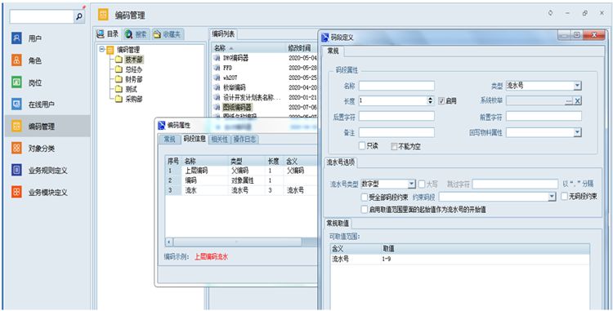Click the orange 编码管理 header icon
The image size is (613, 311).
(103, 15)
